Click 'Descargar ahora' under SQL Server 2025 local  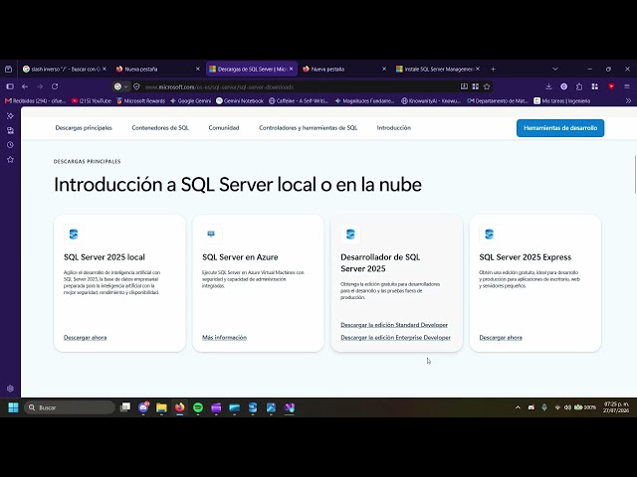click(x=85, y=338)
